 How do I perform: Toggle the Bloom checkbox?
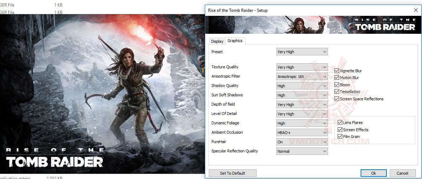[337, 85]
